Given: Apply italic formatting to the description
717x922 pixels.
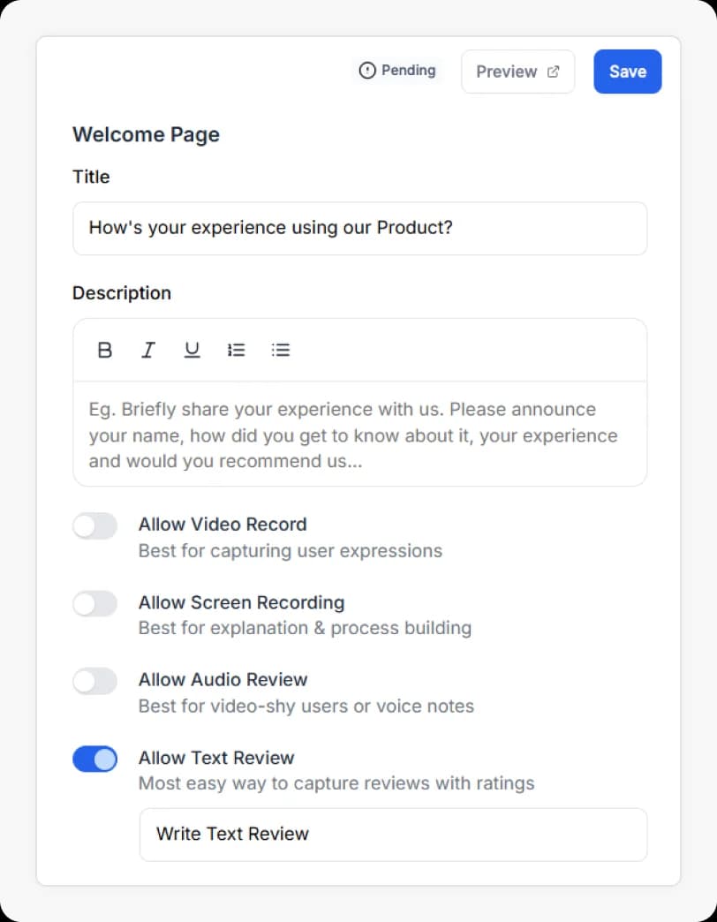Looking at the screenshot, I should [x=147, y=350].
